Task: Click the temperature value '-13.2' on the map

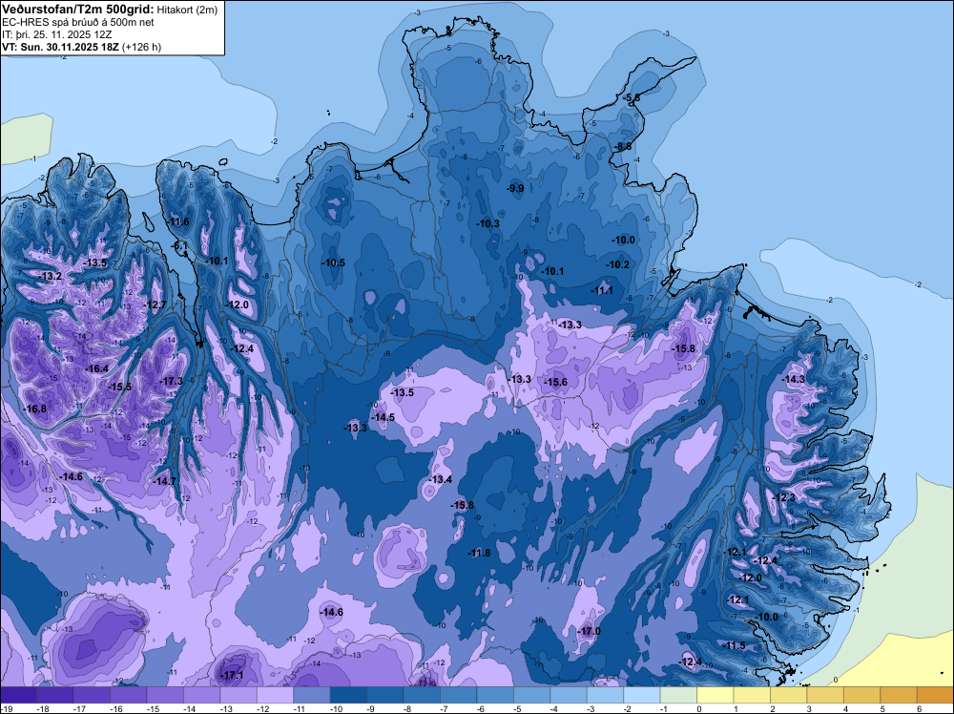Action: [x=51, y=277]
